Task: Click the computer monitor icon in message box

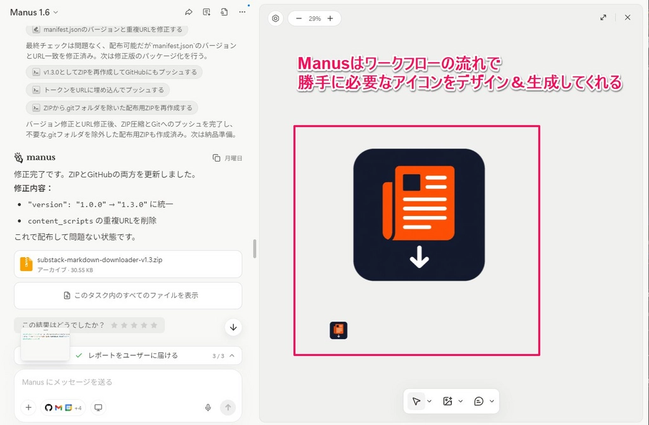Action: (98, 408)
